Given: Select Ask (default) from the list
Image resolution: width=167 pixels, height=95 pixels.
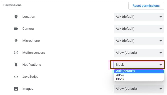Looking at the screenshot, I should (x=139, y=71).
